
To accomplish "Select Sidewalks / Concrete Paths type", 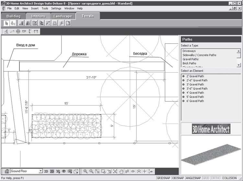I will tap(199, 55).
